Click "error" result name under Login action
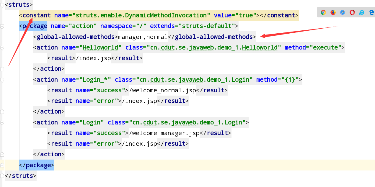 tap(106, 144)
